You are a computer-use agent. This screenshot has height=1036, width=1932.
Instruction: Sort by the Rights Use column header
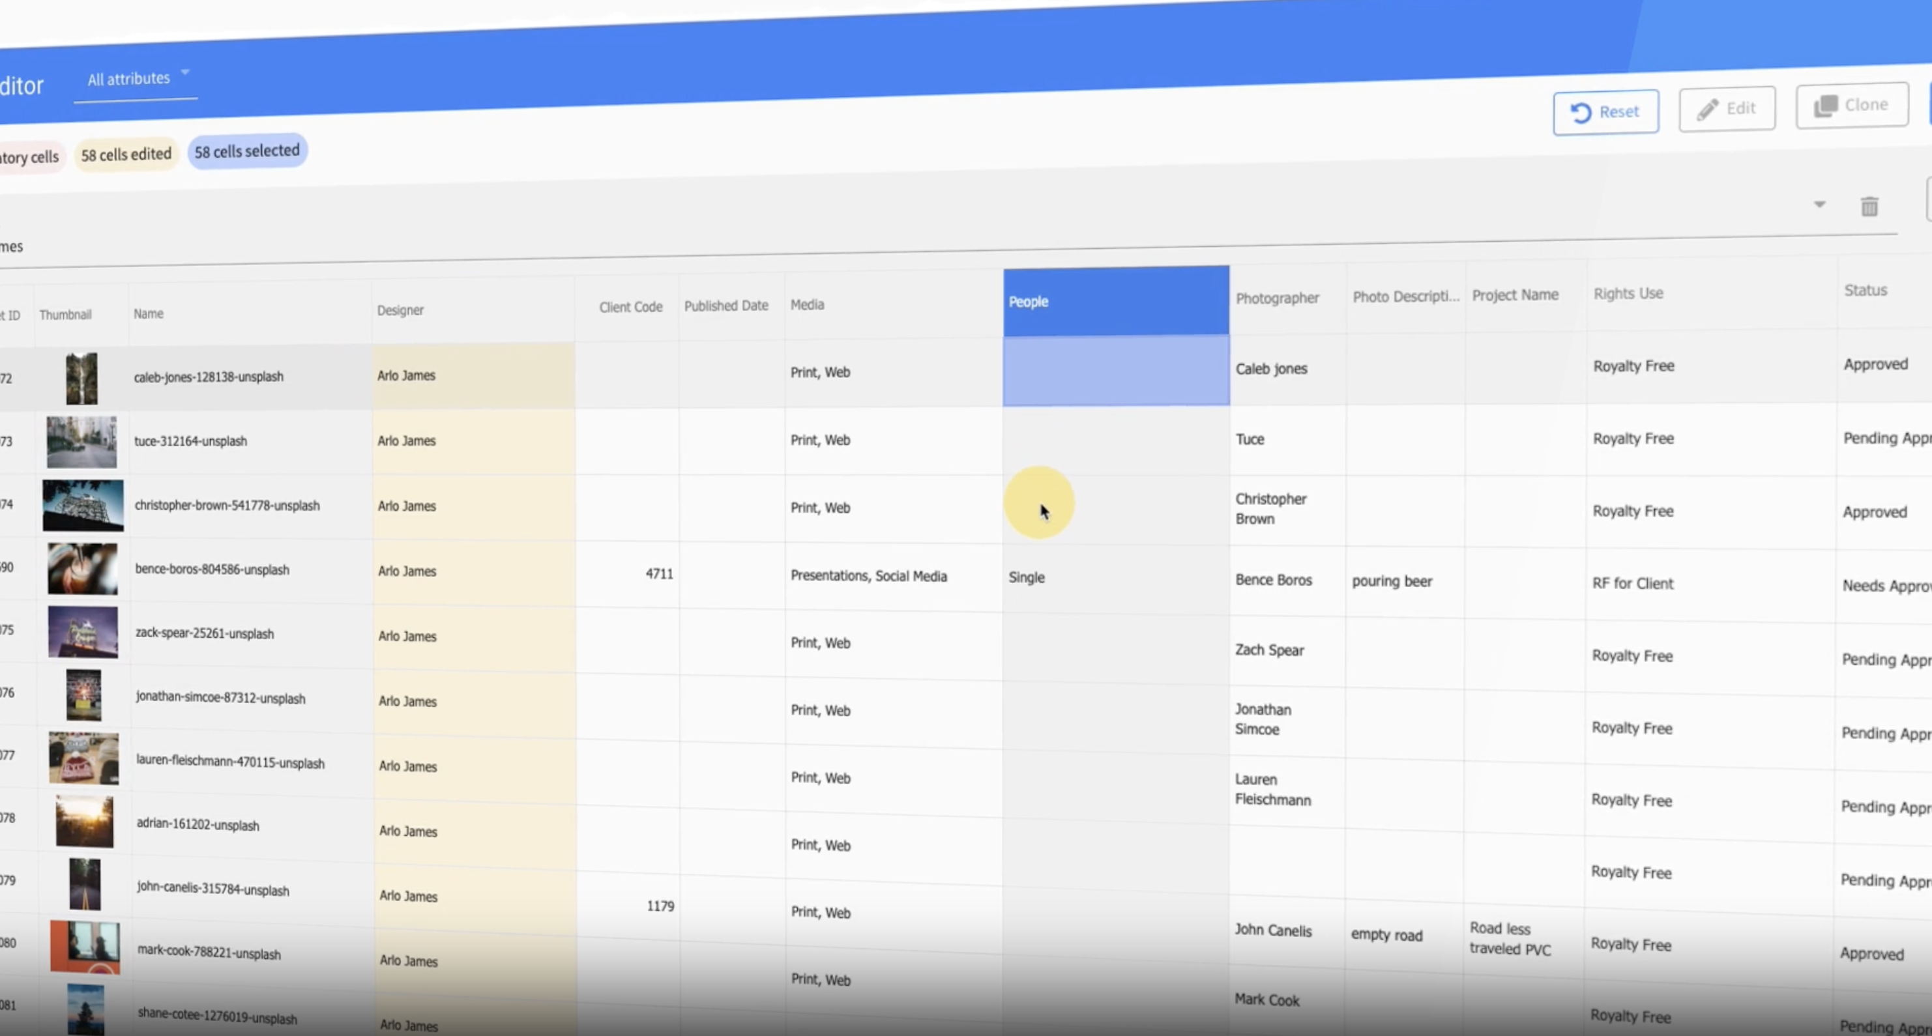1628,294
